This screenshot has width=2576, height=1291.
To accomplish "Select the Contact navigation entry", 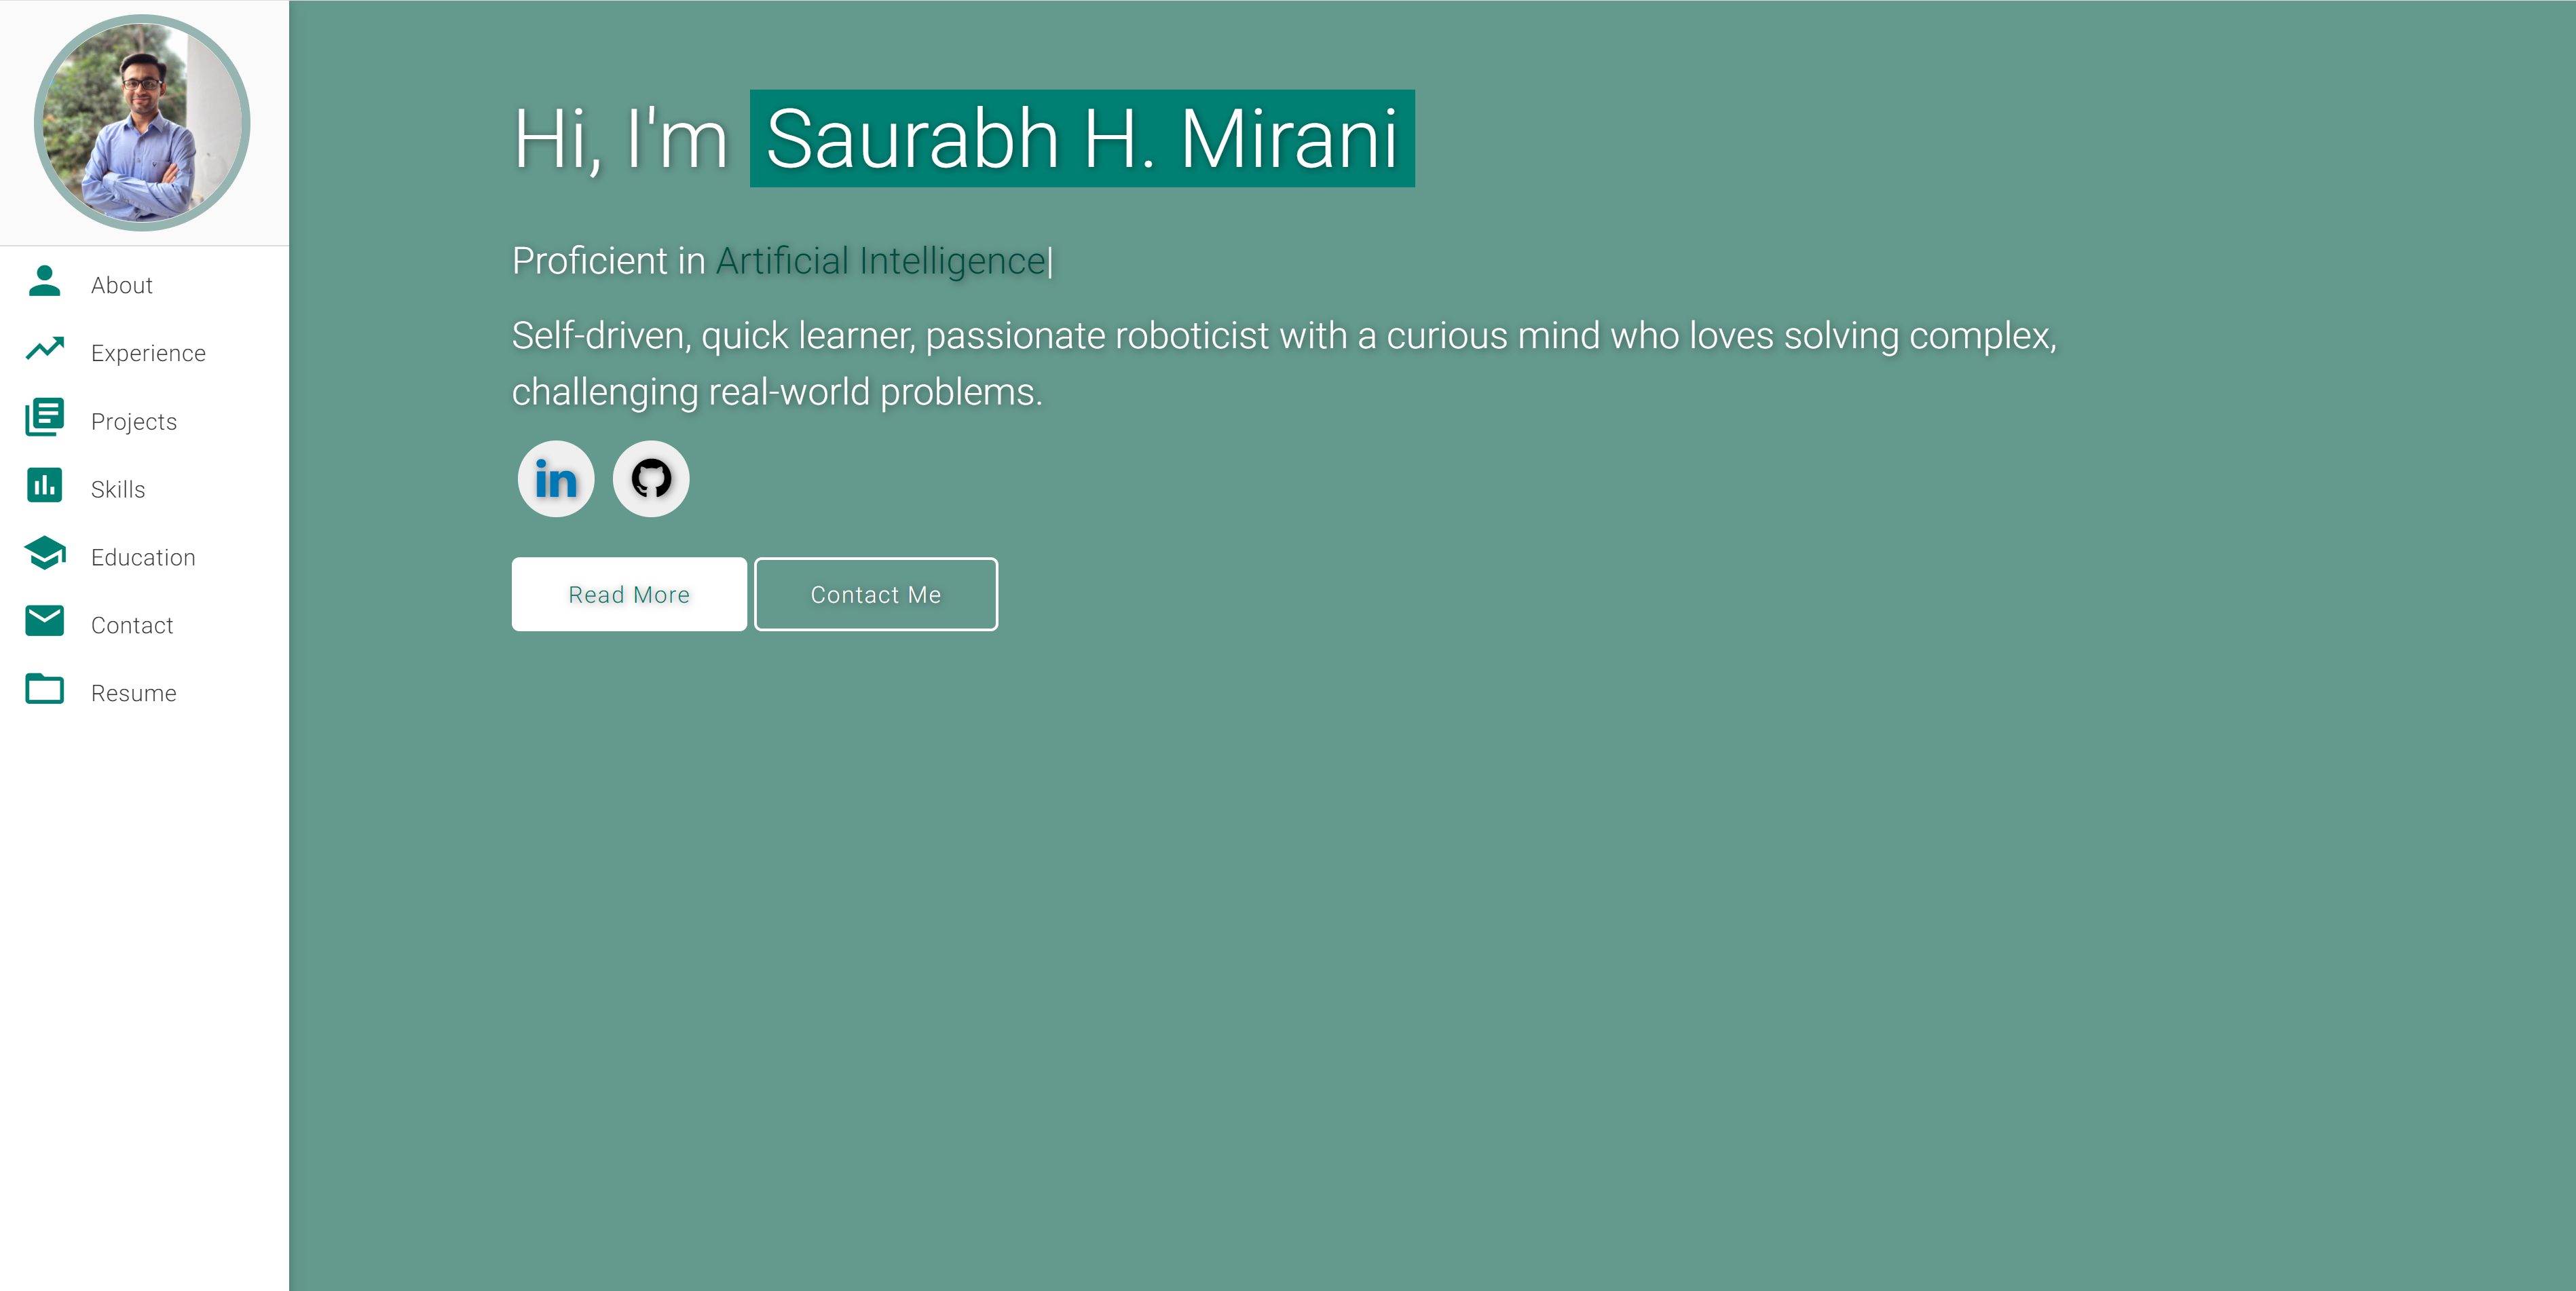I will (x=131, y=624).
